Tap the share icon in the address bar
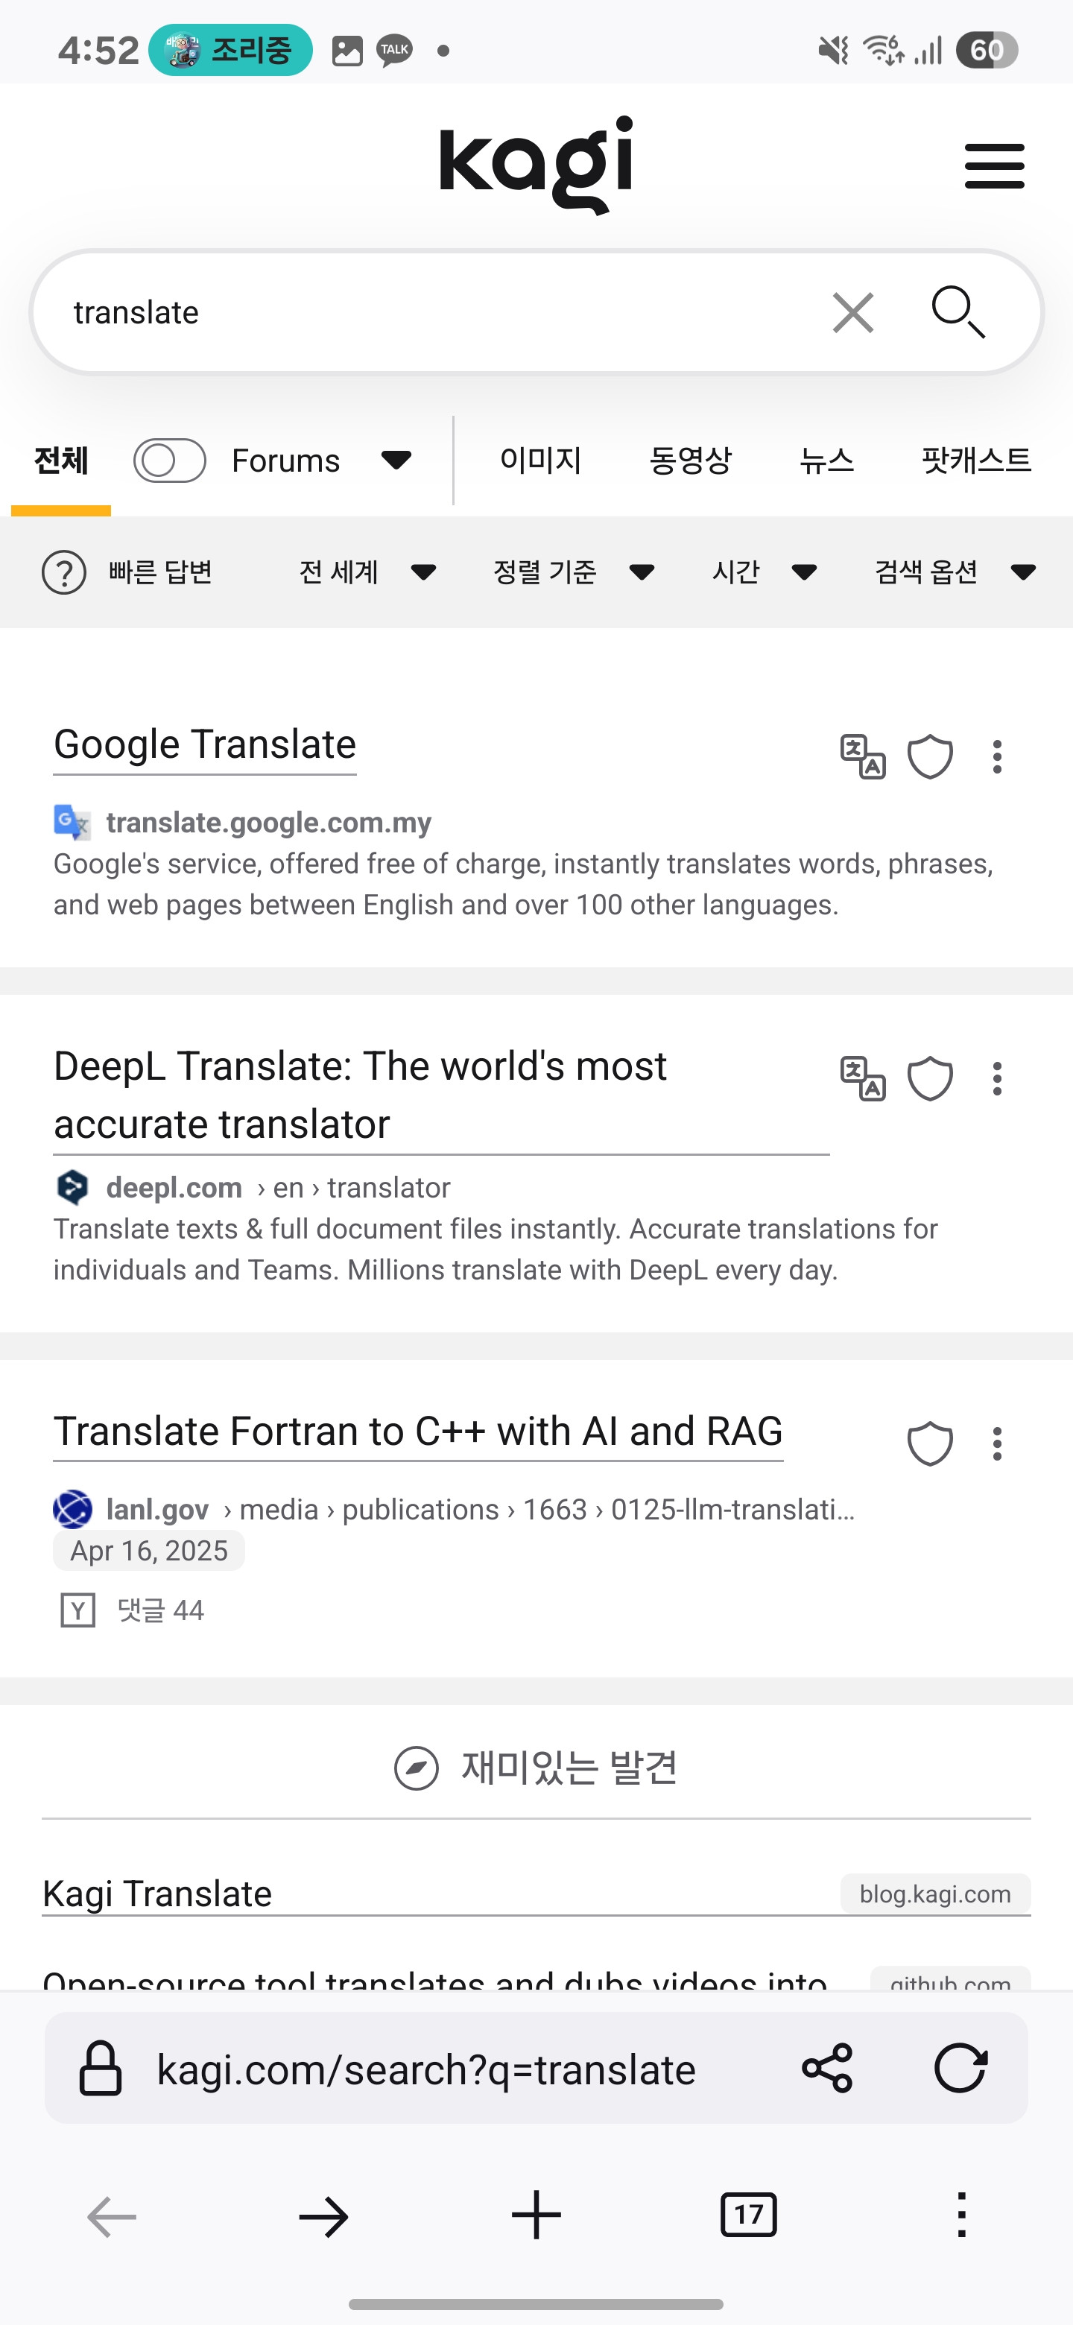This screenshot has width=1073, height=2325. 826,2068
